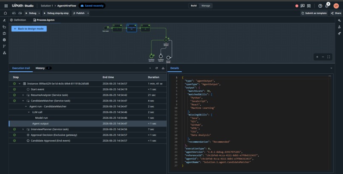Collapse the Agent run - CandidateMatcher row
Image resolution: width=343 pixels, height=174 pixels.
coord(26,107)
